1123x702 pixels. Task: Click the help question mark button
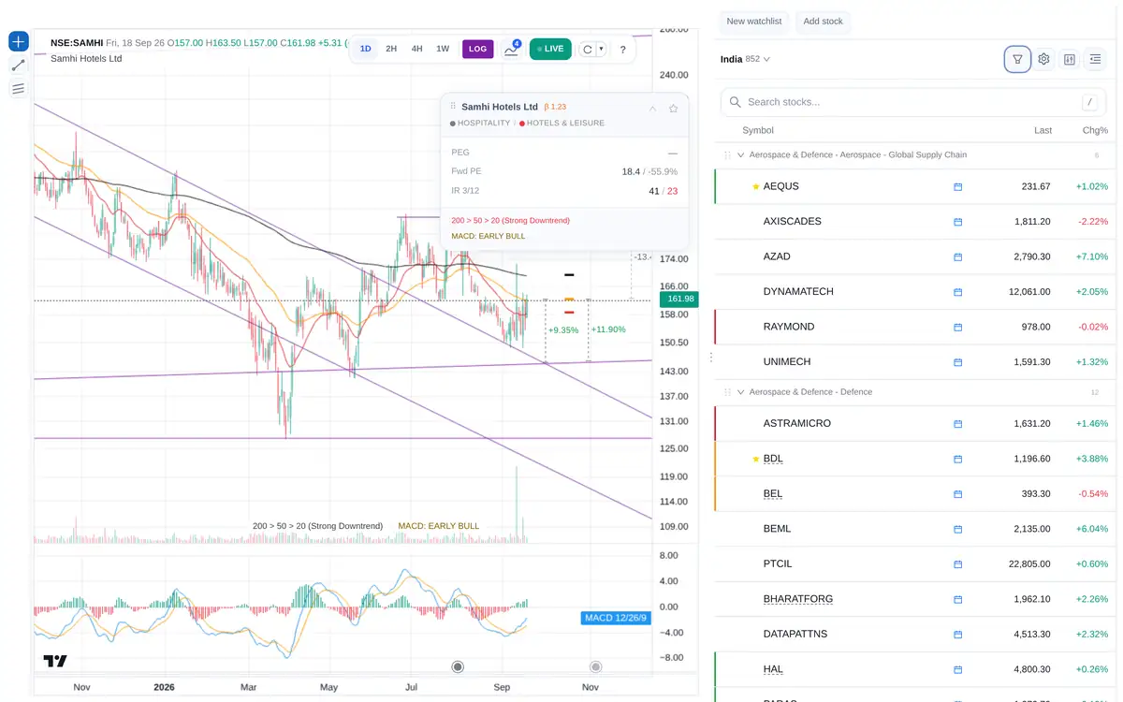click(x=623, y=50)
